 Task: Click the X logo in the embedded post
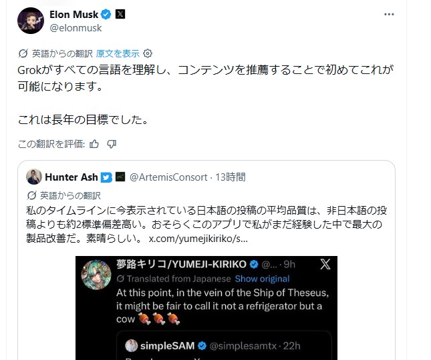click(325, 265)
